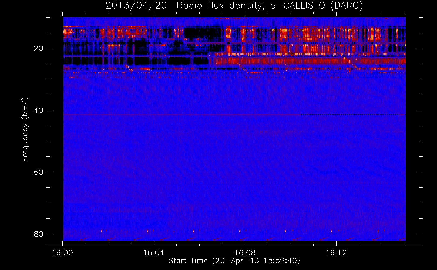Click the 20 frequency tick label
Viewport: 437px width, 270px height.
click(39, 48)
